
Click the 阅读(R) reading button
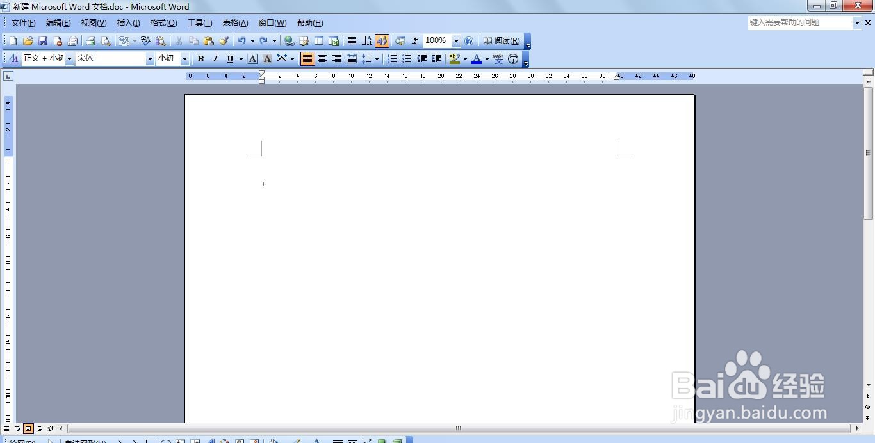pyautogui.click(x=501, y=41)
